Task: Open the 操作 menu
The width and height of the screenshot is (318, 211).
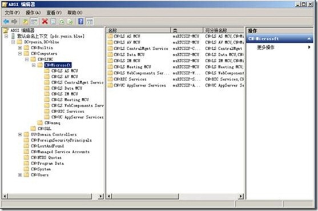Action: [x=33, y=13]
